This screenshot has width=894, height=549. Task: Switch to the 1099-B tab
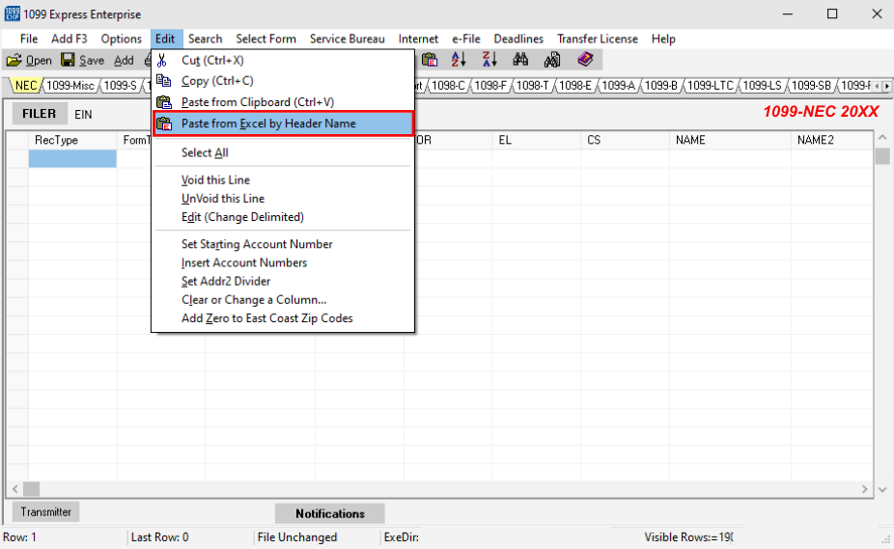pyautogui.click(x=660, y=86)
